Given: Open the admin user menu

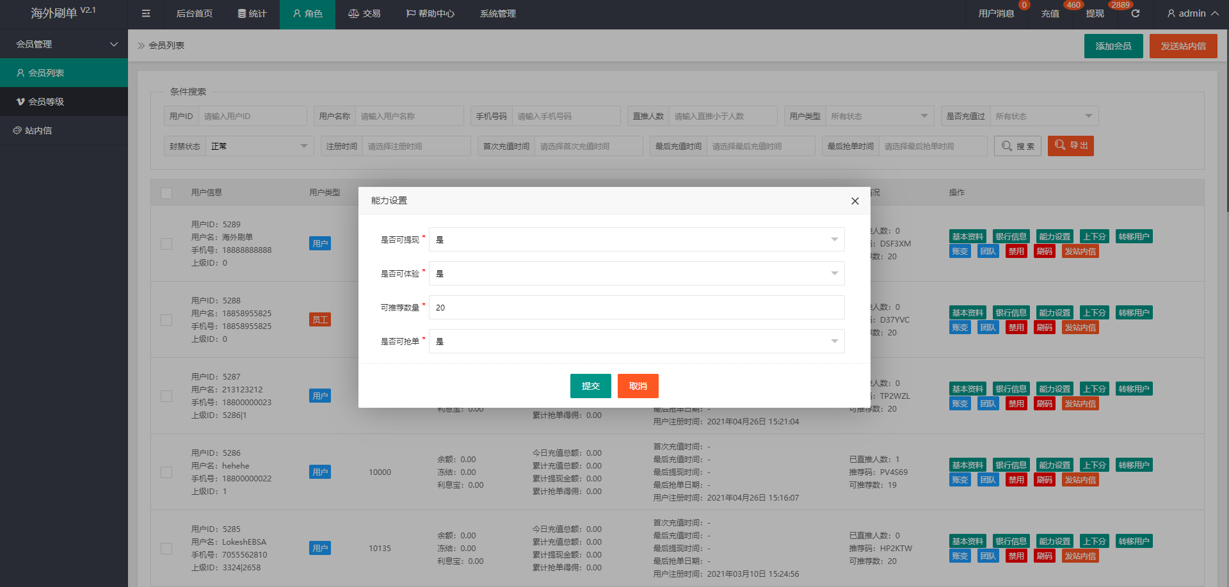Looking at the screenshot, I should pos(1193,13).
